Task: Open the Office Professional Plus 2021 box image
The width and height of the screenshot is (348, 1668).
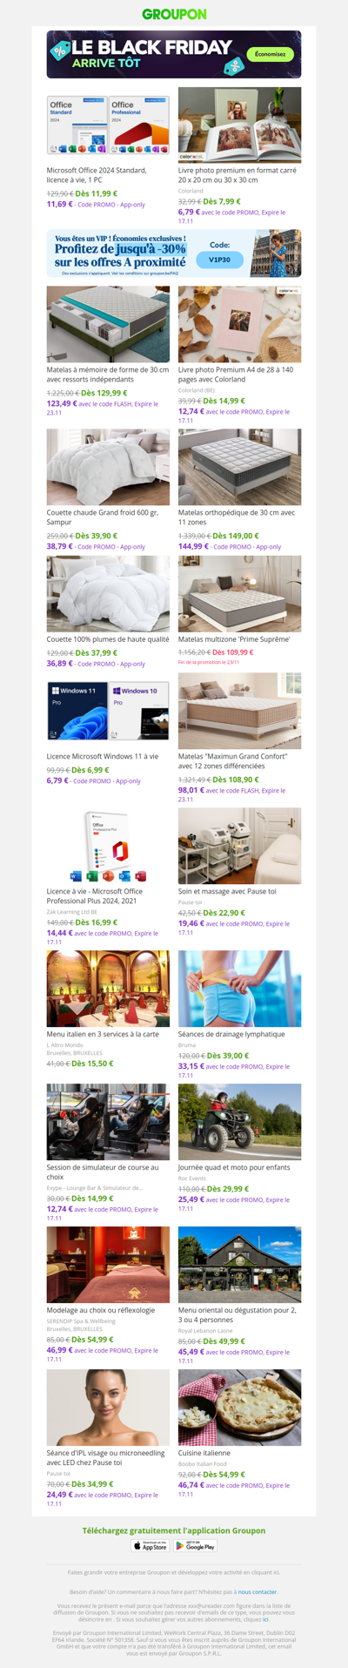Action: pos(108,846)
